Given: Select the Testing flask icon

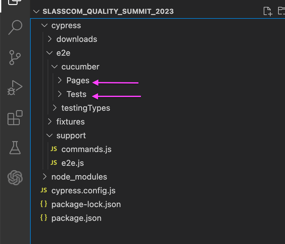Looking at the screenshot, I should 15,148.
